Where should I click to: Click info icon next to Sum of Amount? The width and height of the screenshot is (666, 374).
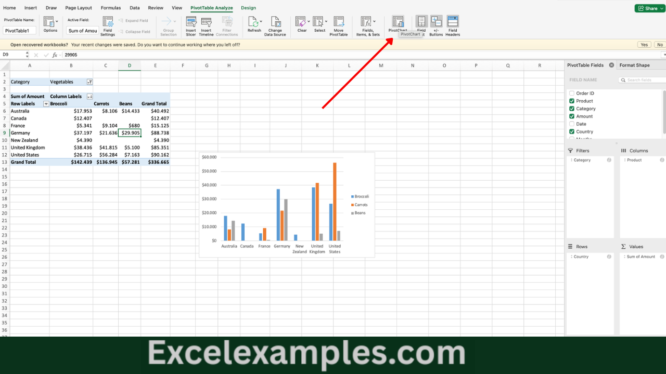click(x=662, y=257)
